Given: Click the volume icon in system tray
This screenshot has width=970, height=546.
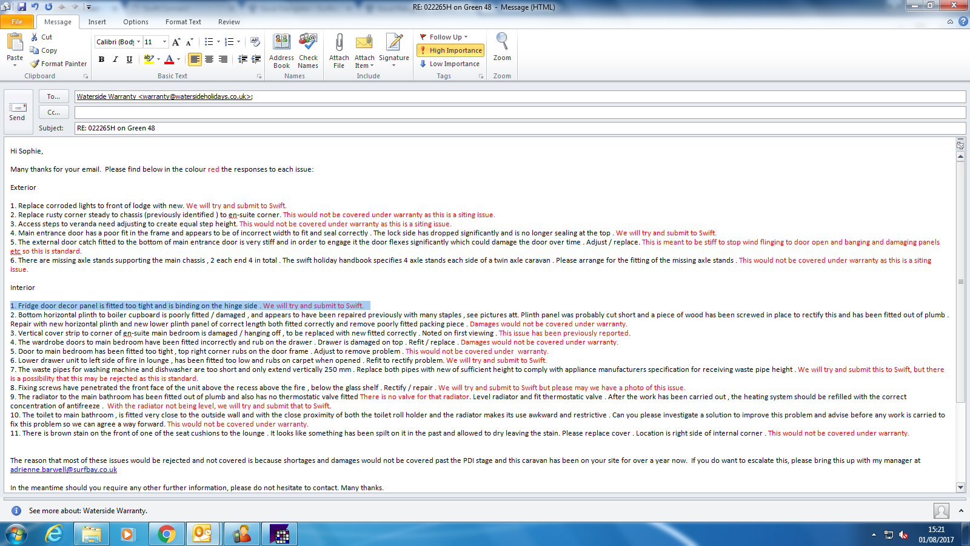Looking at the screenshot, I should [903, 534].
